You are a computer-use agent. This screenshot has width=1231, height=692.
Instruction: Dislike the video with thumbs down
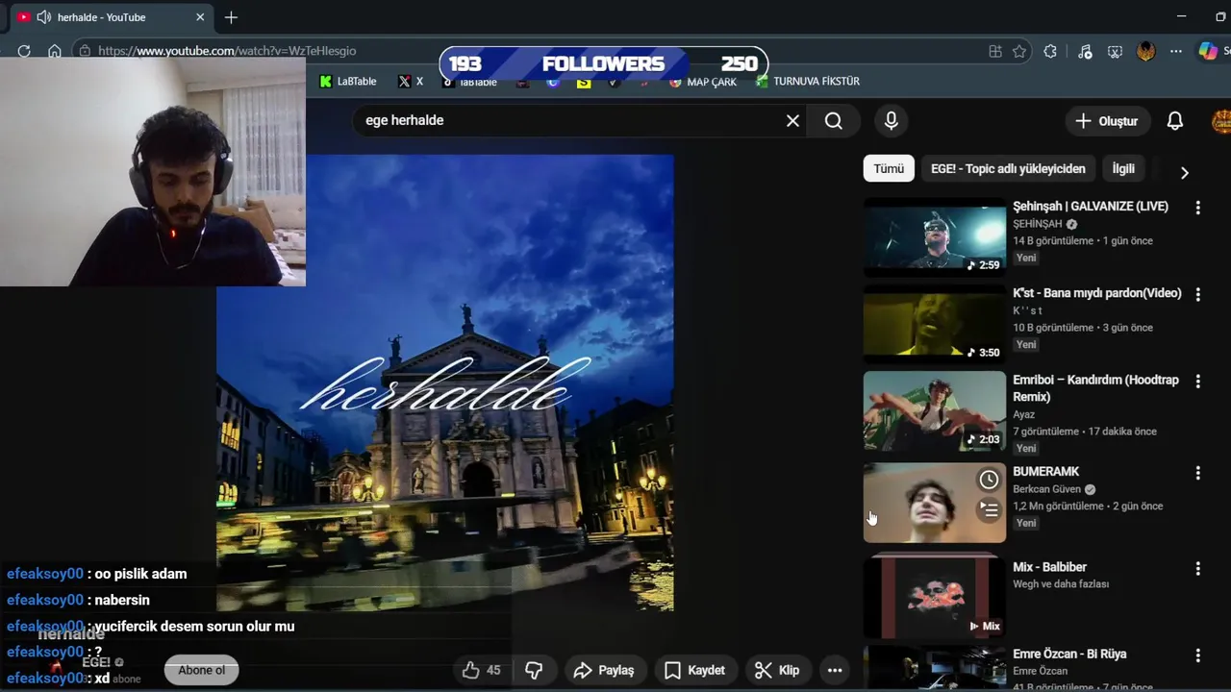tap(534, 670)
